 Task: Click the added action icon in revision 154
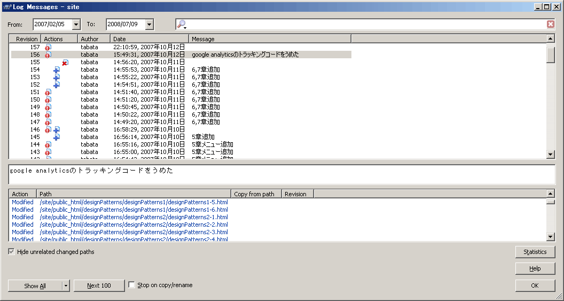57,70
